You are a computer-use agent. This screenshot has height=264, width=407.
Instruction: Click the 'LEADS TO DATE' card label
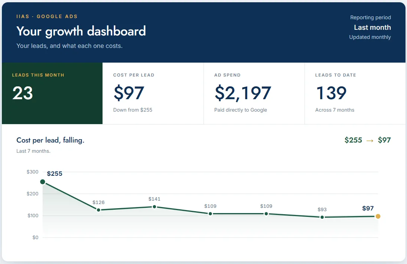336,75
